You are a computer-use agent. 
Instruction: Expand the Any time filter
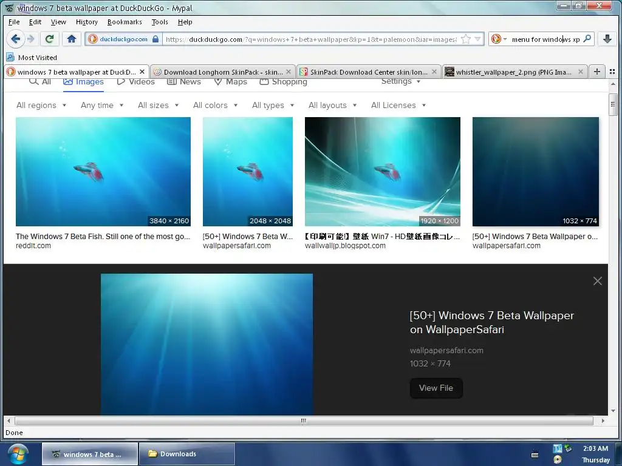pos(102,105)
